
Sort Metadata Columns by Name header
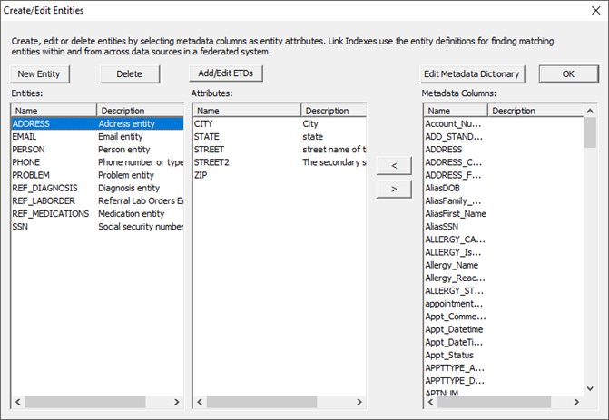click(x=456, y=111)
